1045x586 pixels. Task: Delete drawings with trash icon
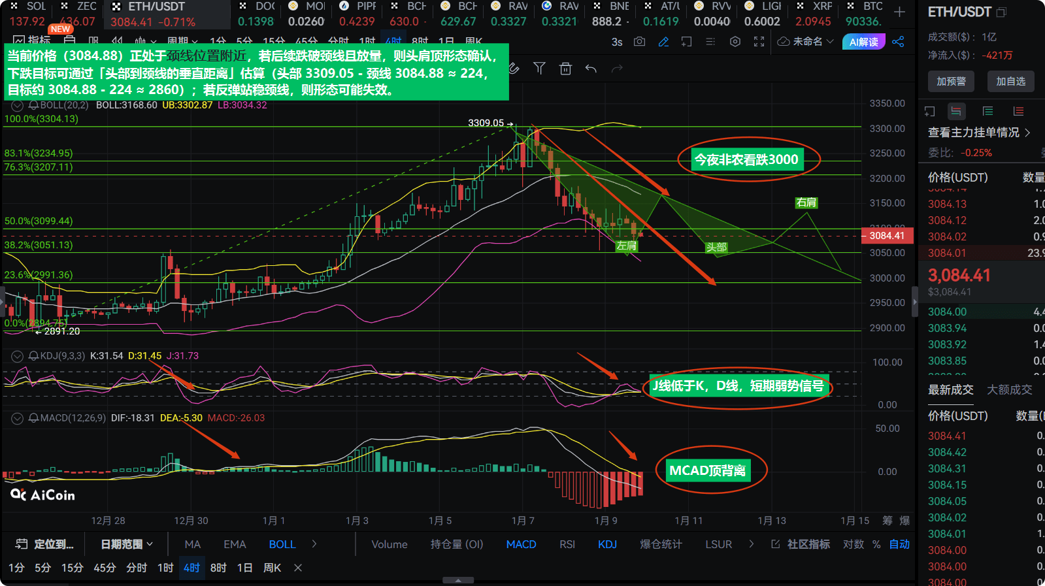tap(565, 69)
